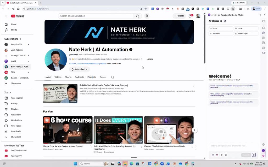Open options for Build & Sell with Claude Code video
268x167 pixels.
[x=194, y=86]
